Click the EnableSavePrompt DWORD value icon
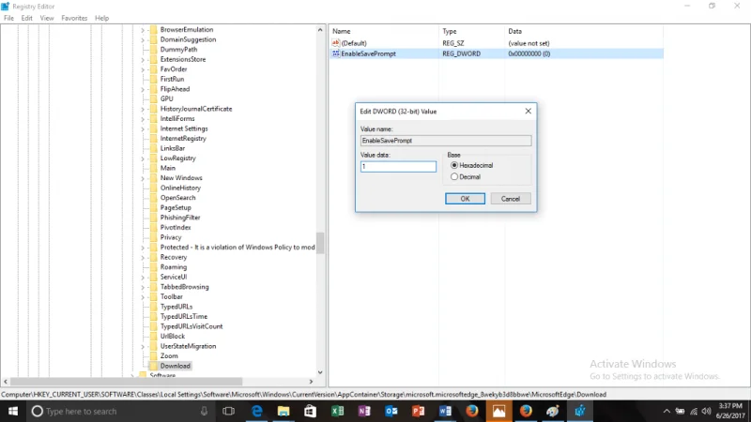The image size is (751, 422). pos(336,53)
